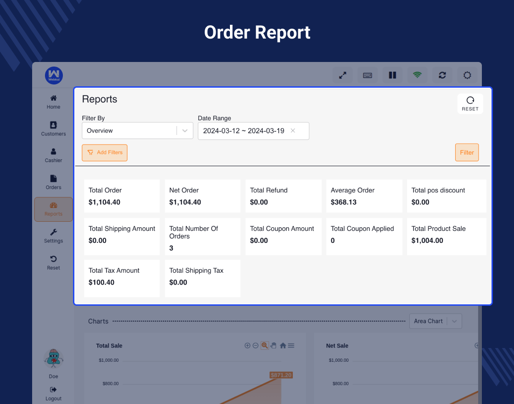Expand the Area Chart type selector

435,321
